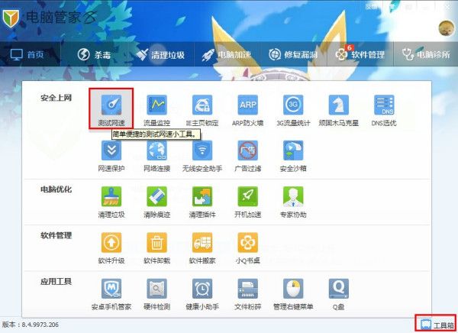Launch the ARP防火墙 firewall tool
This screenshot has width=458, height=333.
coord(247,111)
